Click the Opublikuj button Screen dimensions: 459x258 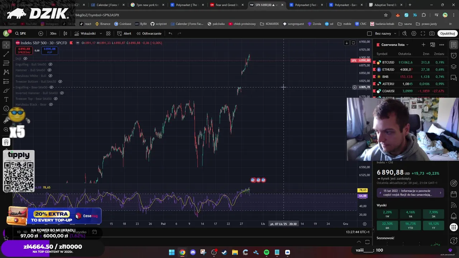(448, 33)
